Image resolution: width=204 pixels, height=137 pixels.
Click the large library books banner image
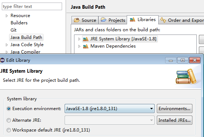(x=186, y=76)
